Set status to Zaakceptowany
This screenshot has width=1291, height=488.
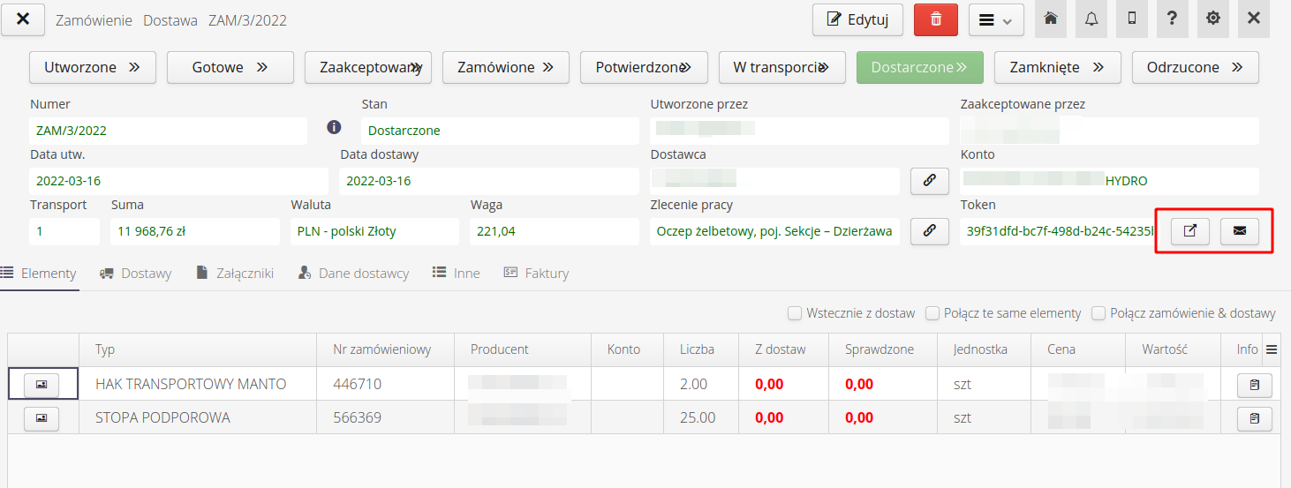(x=368, y=67)
